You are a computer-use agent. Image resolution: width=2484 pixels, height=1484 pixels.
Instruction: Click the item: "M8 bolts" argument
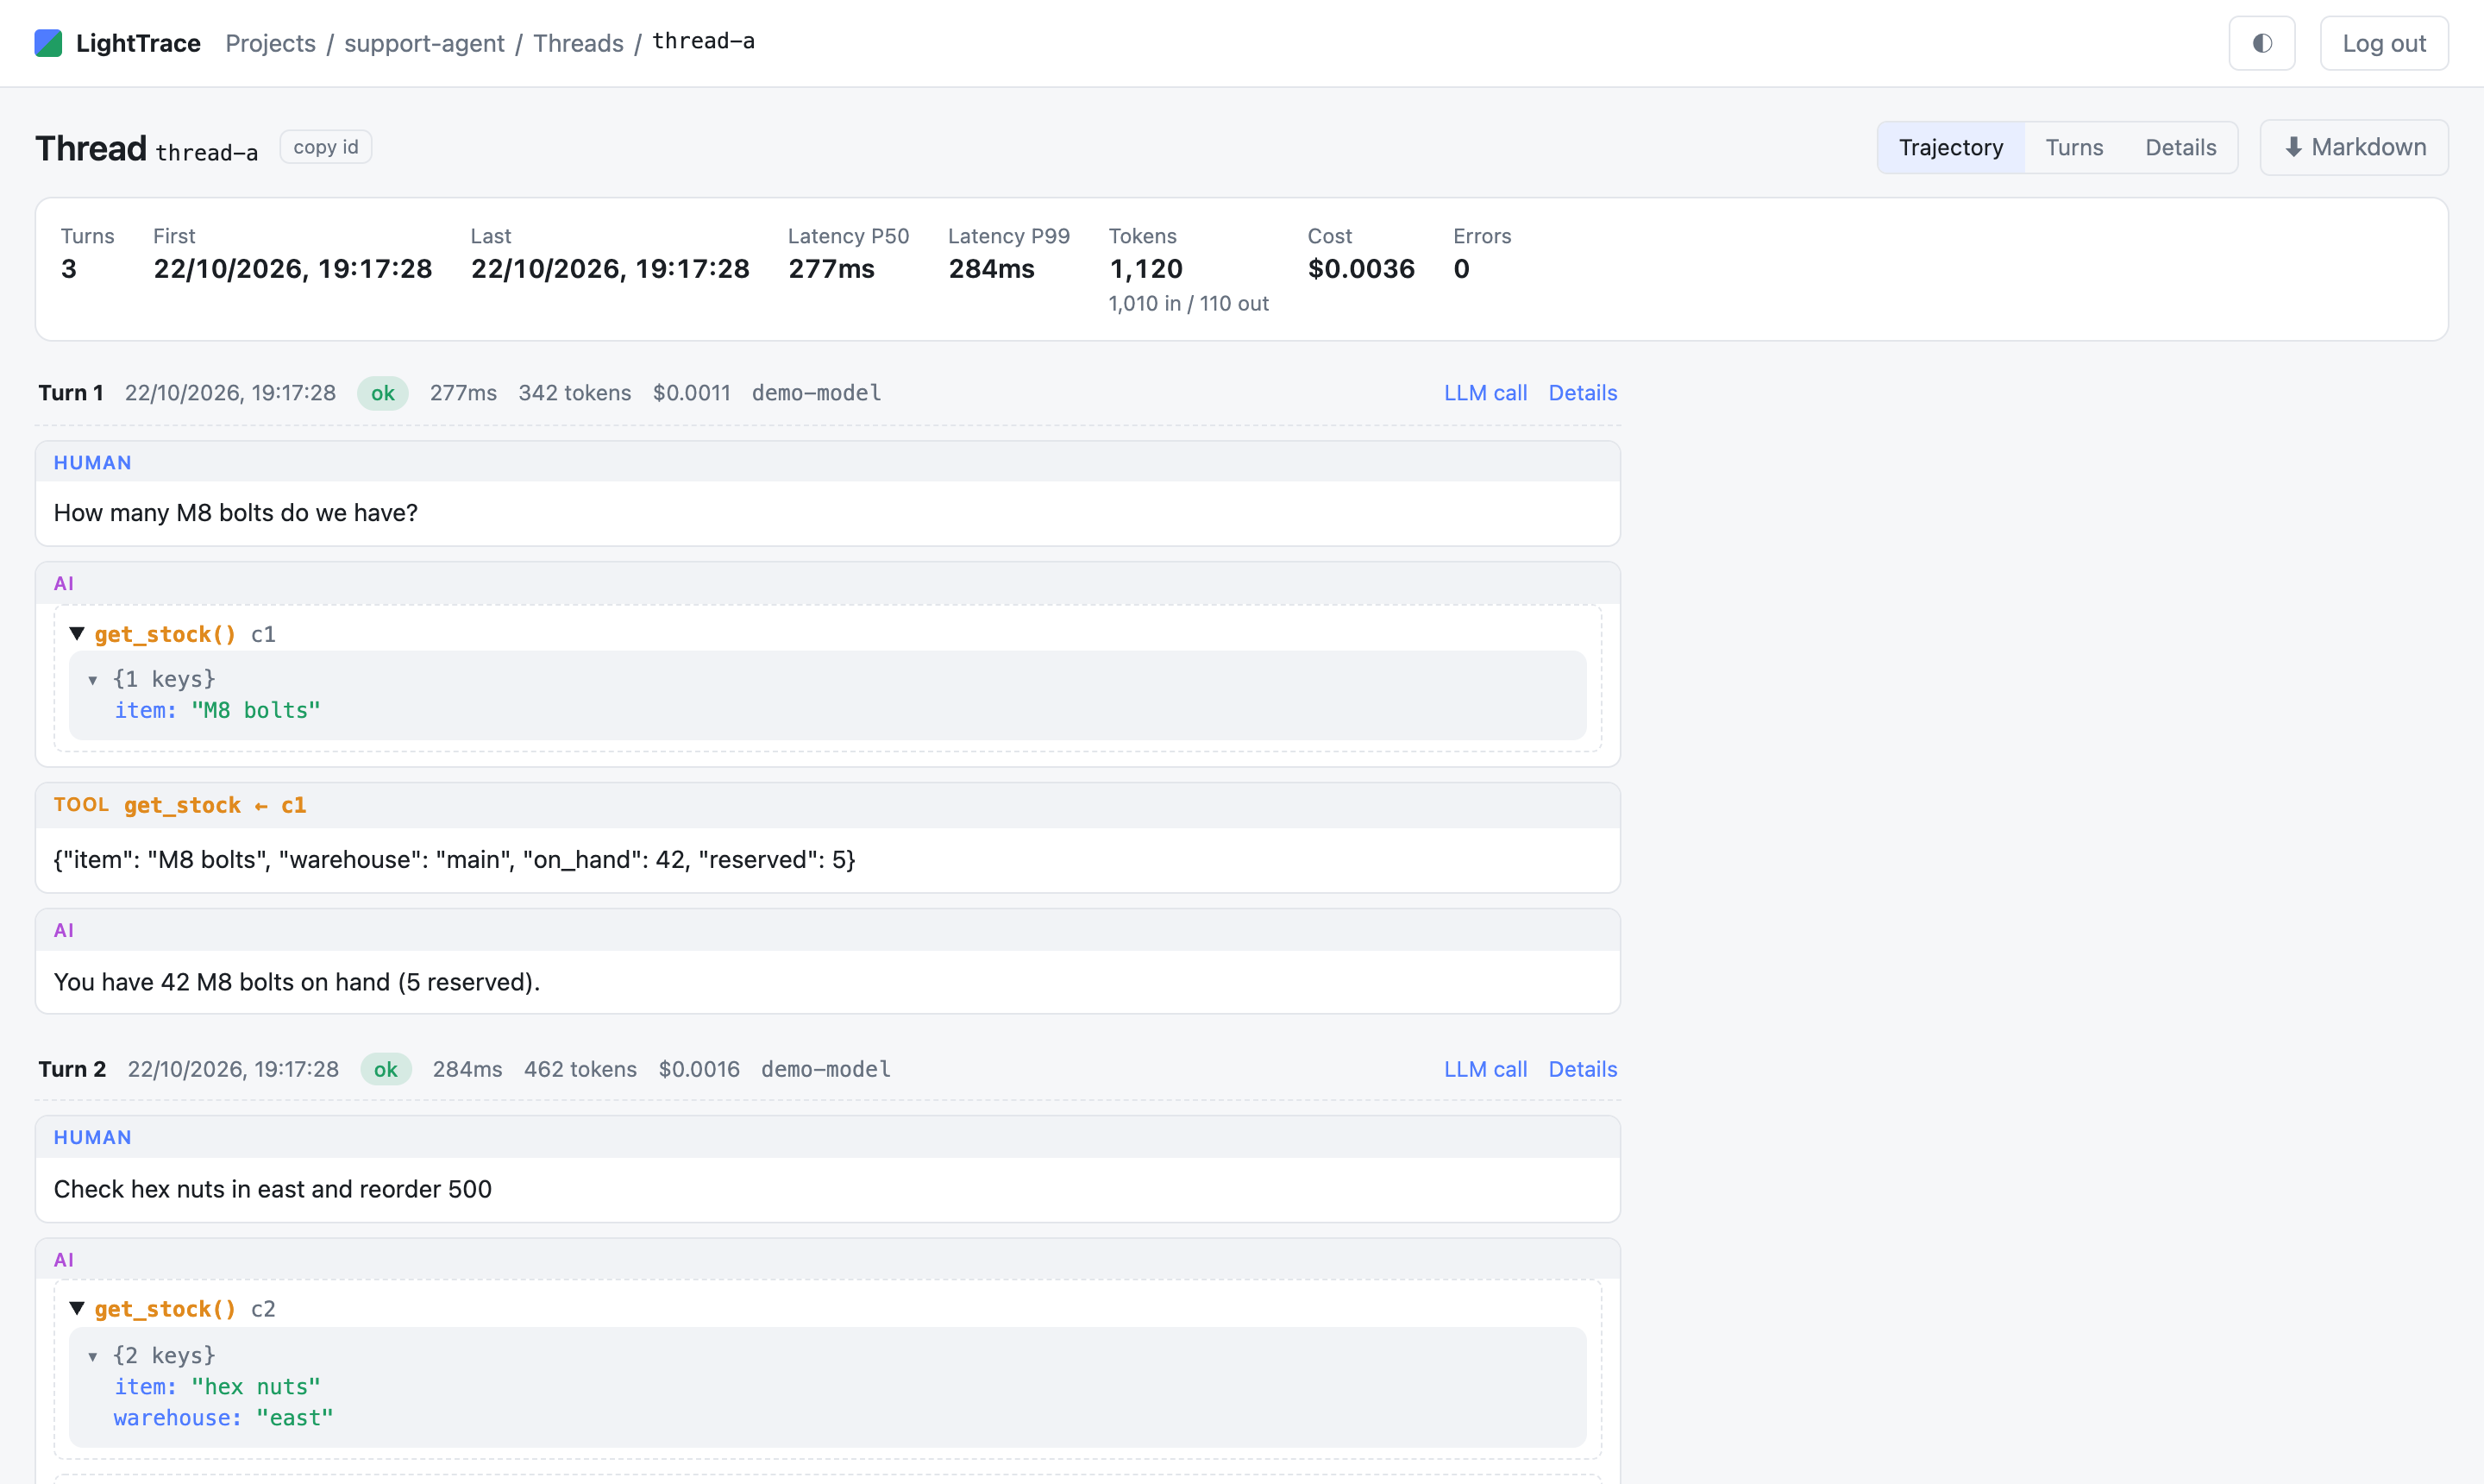(216, 710)
